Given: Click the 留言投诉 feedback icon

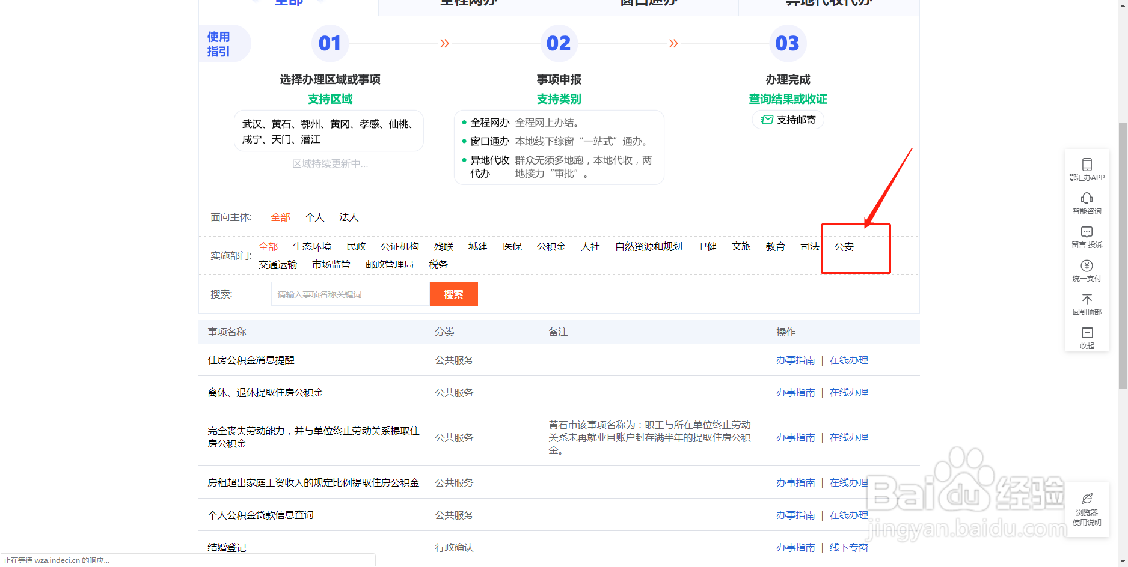Looking at the screenshot, I should pyautogui.click(x=1086, y=236).
